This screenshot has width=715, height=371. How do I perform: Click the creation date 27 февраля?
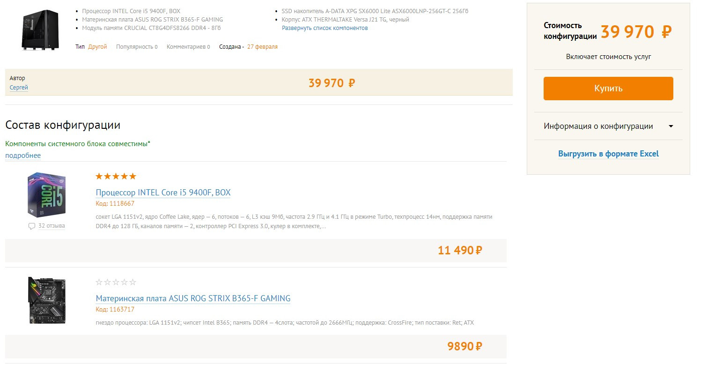coord(262,47)
